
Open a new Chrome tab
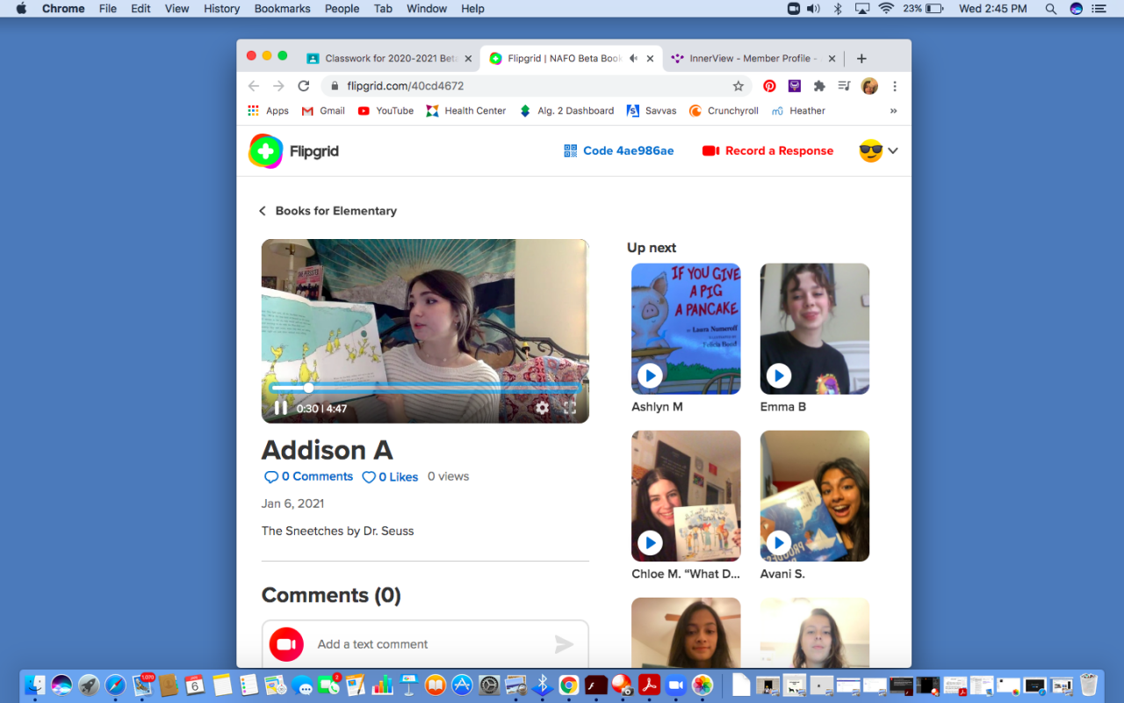pos(861,59)
